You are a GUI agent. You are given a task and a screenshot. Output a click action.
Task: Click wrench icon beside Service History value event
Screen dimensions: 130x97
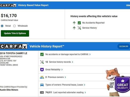click(x=79, y=28)
